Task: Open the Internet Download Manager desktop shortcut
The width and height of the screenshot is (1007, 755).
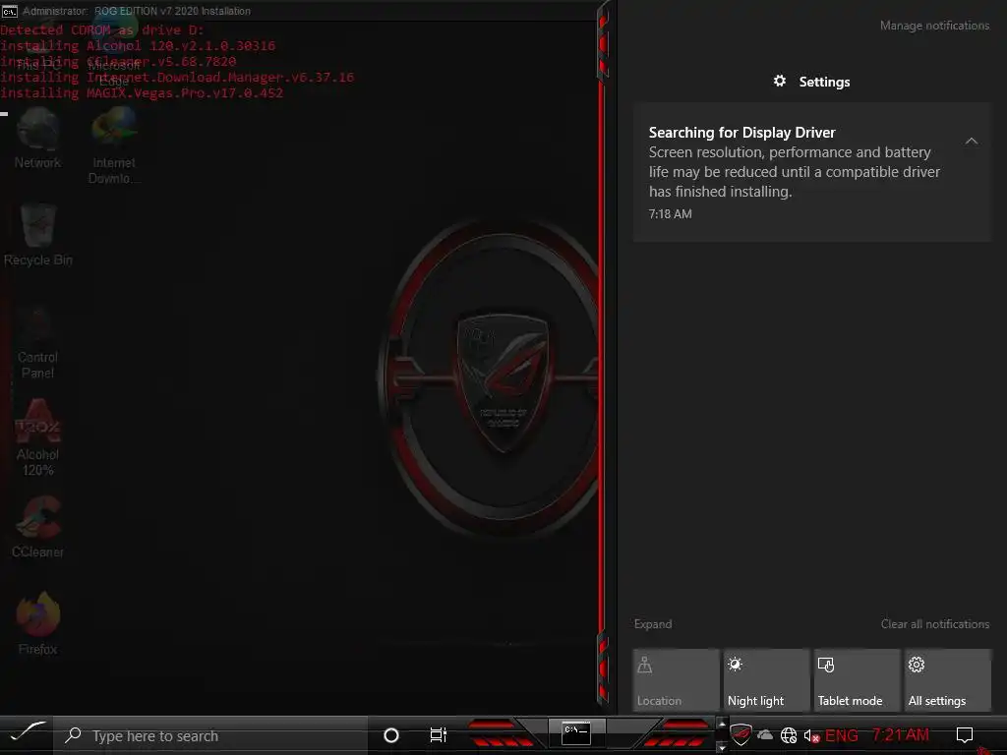Action: click(x=114, y=145)
